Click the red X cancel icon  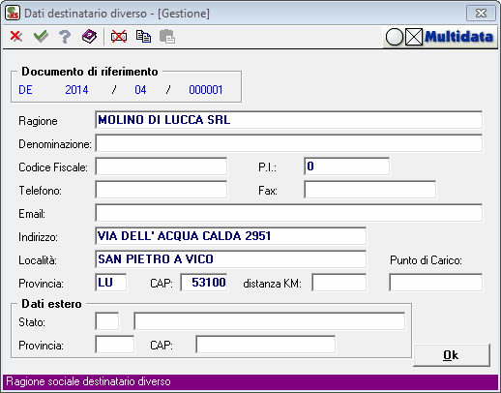(15, 37)
